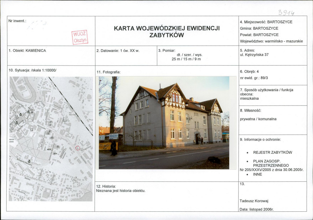This screenshot has width=313, height=220.
Task: Click the line Gmina: BARTOSZYCE
Action: [x=259, y=28]
